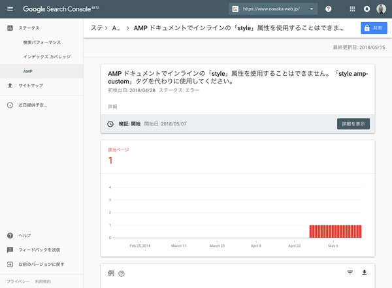
Task: Download the examples table data
Action: [365, 272]
